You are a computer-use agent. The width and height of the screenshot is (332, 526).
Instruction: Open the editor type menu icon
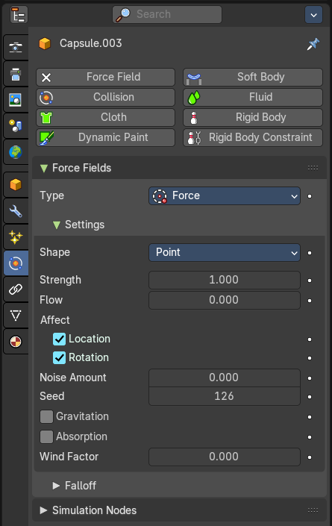pyautogui.click(x=19, y=15)
